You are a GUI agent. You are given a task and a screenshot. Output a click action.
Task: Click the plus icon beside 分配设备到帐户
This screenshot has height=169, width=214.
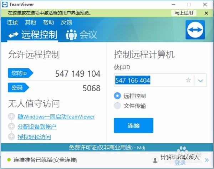tap(11, 127)
